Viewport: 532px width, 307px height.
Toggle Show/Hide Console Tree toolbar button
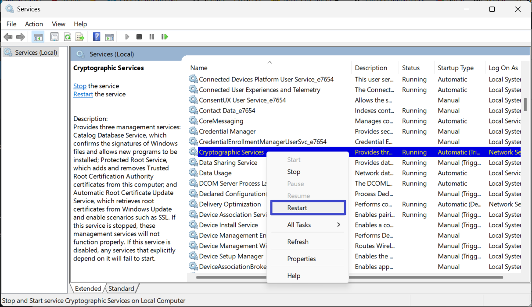coord(38,37)
